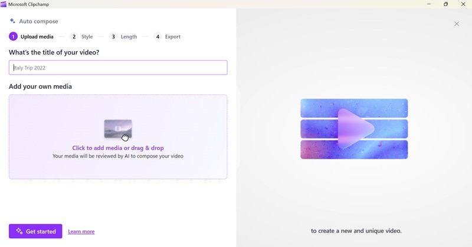472x247 pixels.
Task: Select step 1 Upload media
Action: coord(31,36)
